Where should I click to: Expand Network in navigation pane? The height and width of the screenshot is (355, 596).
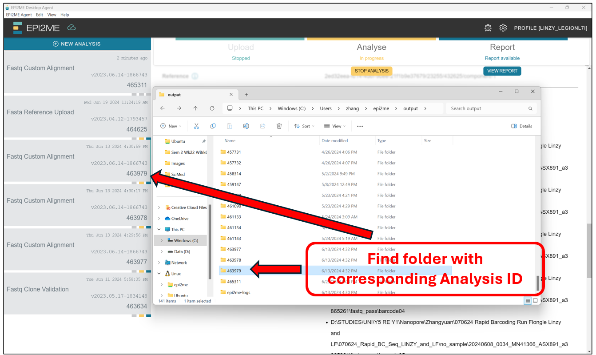coord(159,263)
